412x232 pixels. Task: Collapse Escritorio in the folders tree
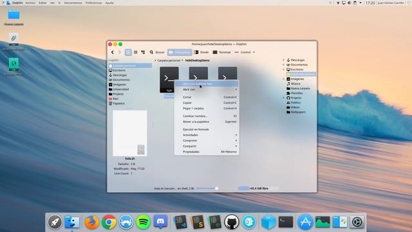[283, 70]
